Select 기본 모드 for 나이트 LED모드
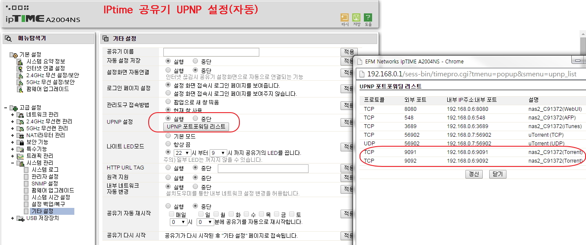 point(169,136)
